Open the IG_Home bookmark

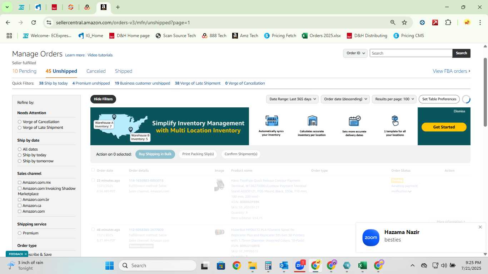[90, 36]
